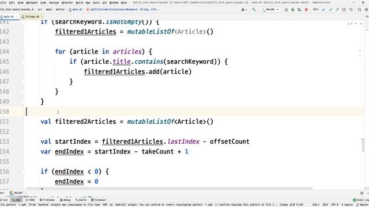Open the Terminal tool window button
369x207 pixels.
tap(99, 200)
